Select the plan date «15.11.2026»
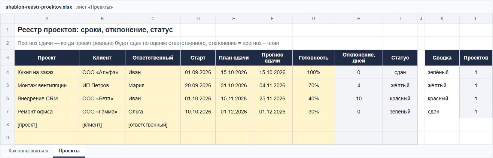Screen dimensions: 493x158 pyautogui.click(x=234, y=98)
